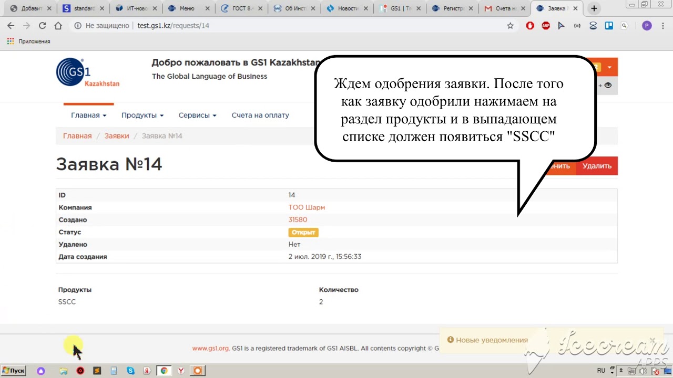Switch the RU keyboard language indicator
The height and width of the screenshot is (378, 673).
[601, 371]
